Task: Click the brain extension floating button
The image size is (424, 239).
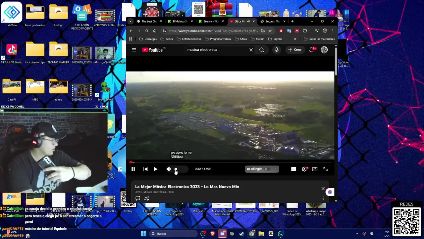Action: 330,192
